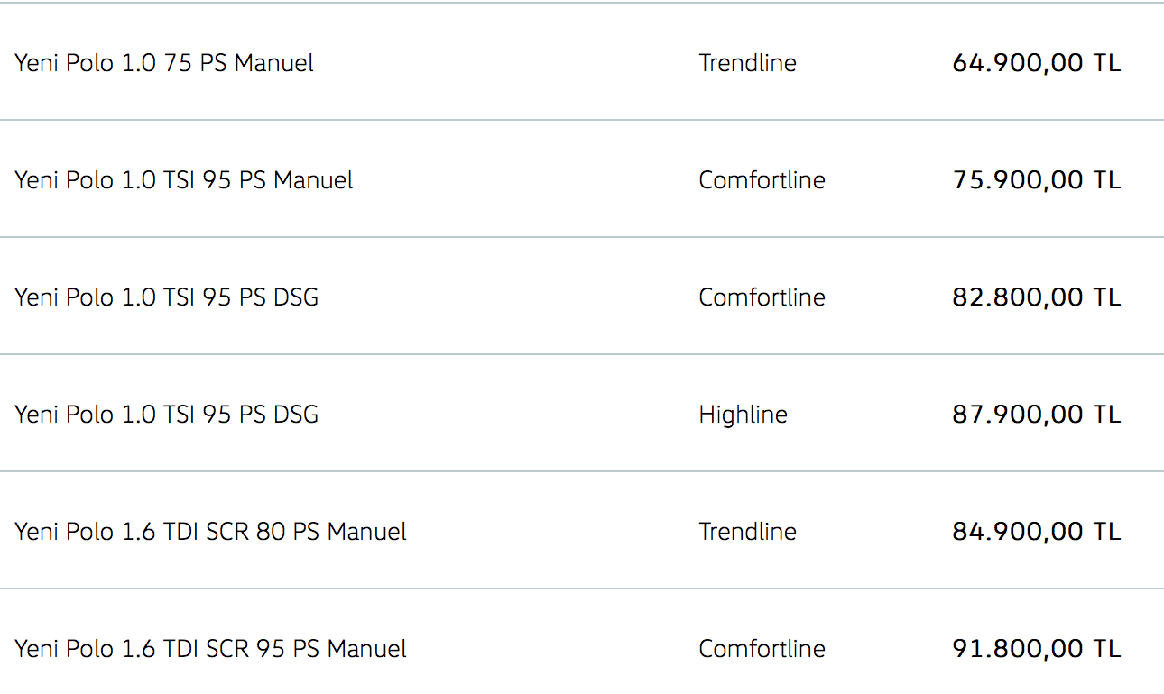Viewport: 1164px width, 694px height.
Task: Click the Yeni Polo 1.0 75 PS Manuel model name
Action: 164,63
